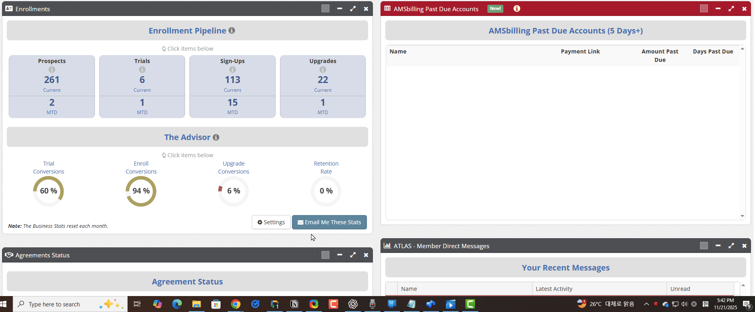Sort messages by Latest Activity column
The image size is (755, 312).
[554, 289]
